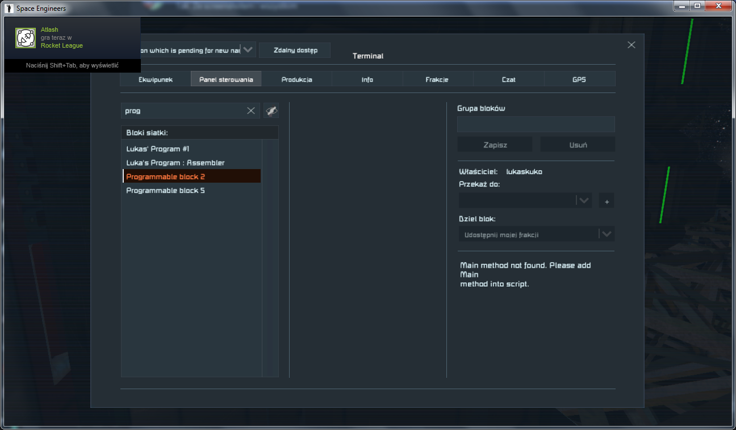Viewport: 736px width, 430px height.
Task: Open the Produkcja tab
Action: (x=296, y=79)
